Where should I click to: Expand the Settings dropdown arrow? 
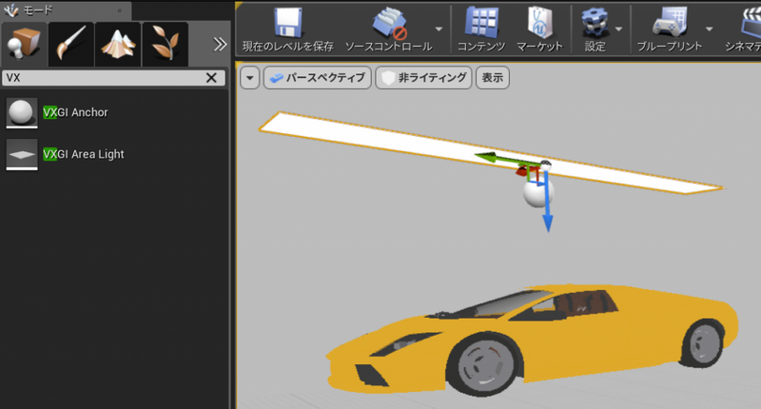[619, 29]
